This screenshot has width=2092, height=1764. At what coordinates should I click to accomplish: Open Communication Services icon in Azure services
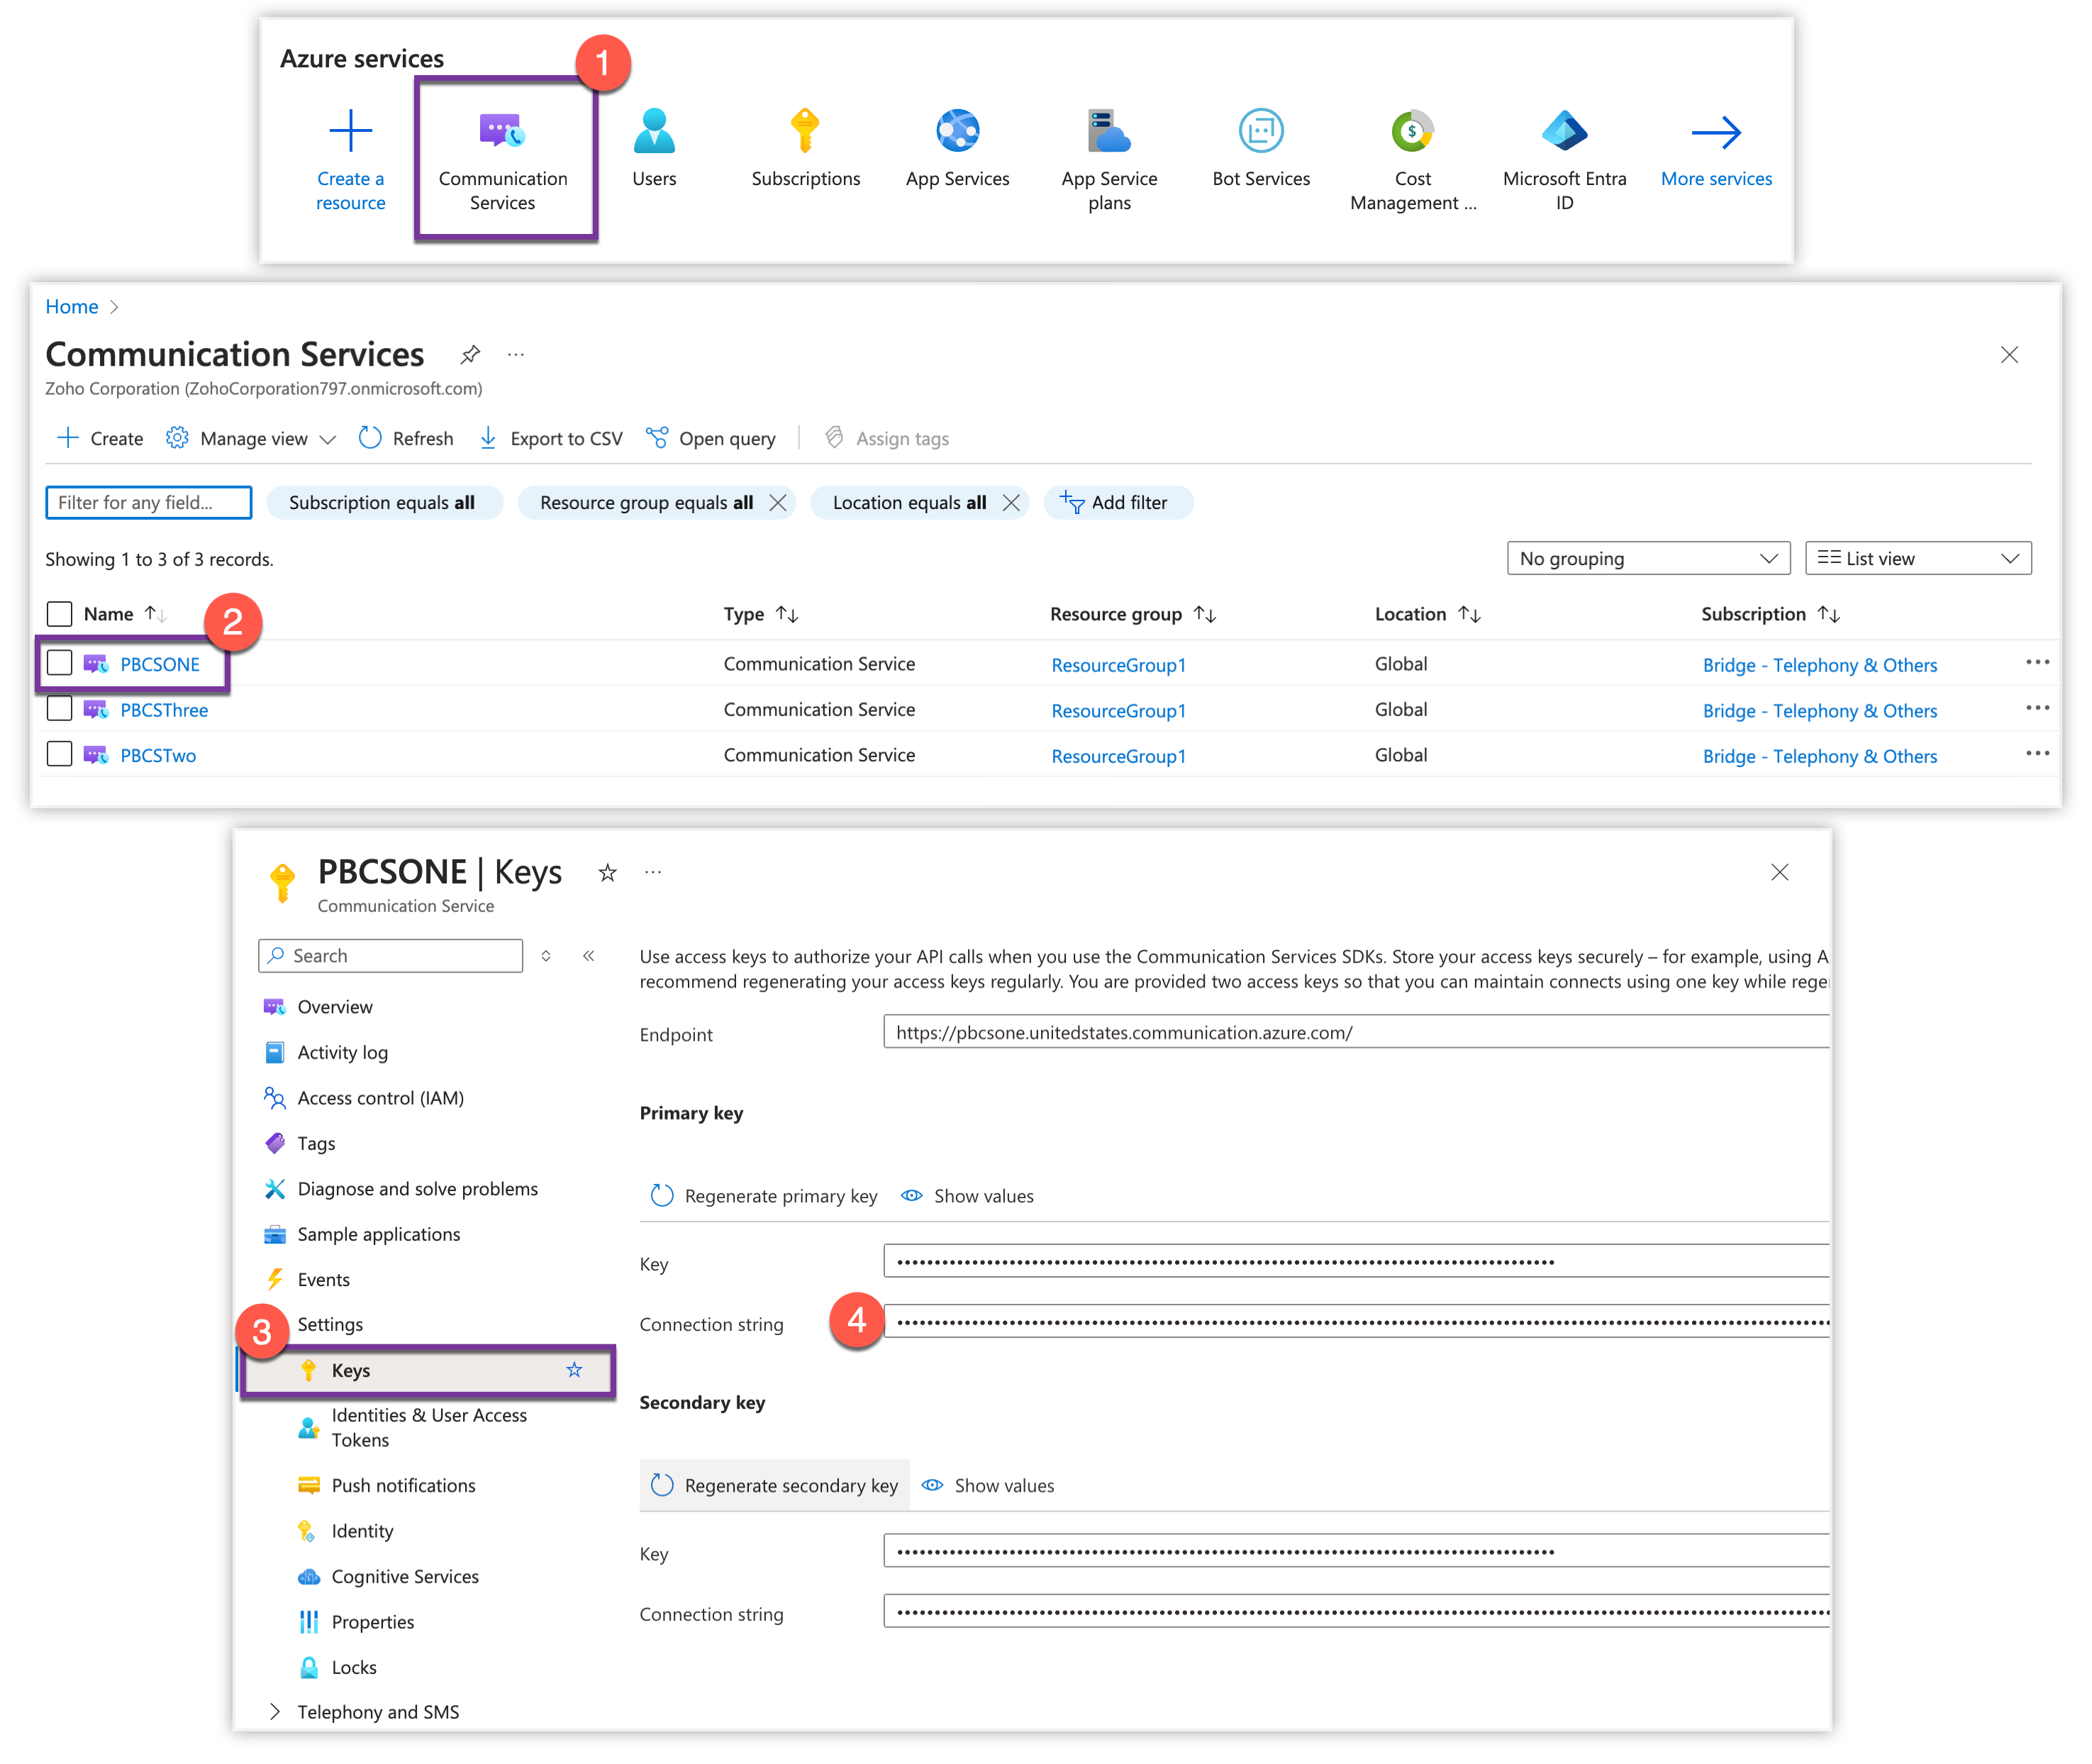(x=502, y=131)
